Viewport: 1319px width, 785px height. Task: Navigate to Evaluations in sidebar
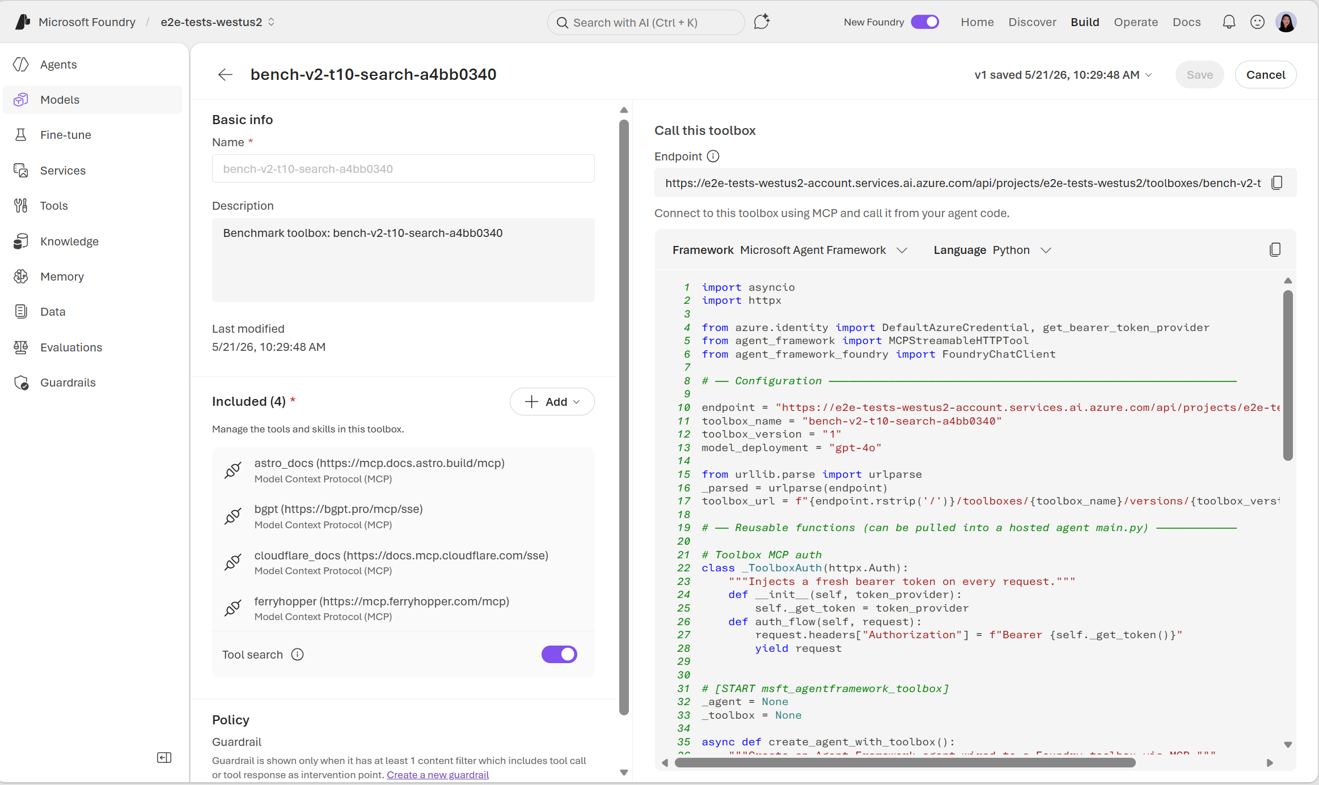[92, 347]
